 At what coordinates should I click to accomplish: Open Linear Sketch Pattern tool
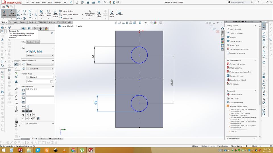[x=69, y=15]
